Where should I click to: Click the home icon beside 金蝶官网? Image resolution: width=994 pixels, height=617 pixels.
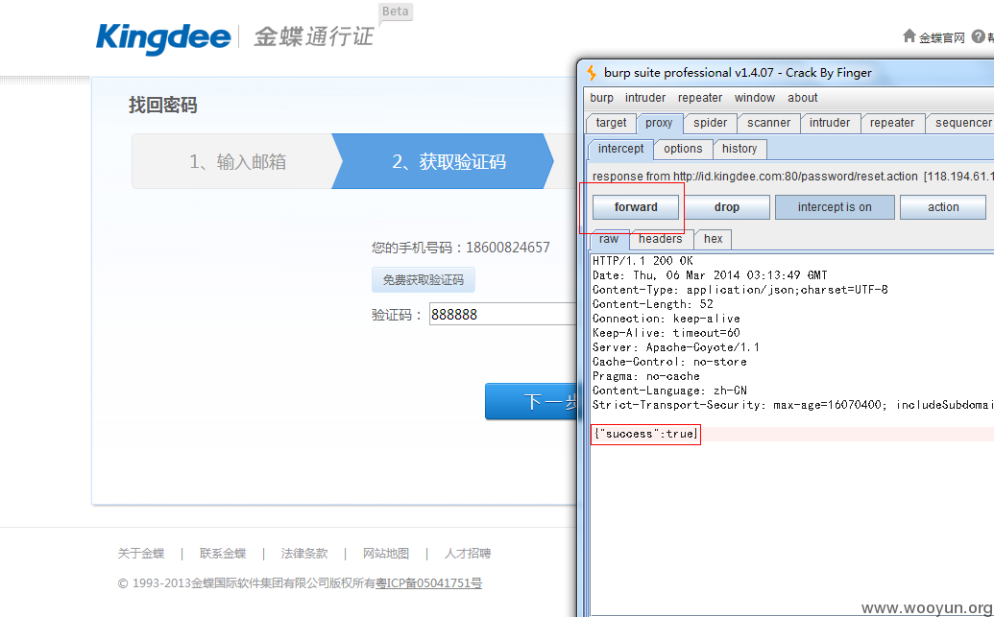(909, 36)
